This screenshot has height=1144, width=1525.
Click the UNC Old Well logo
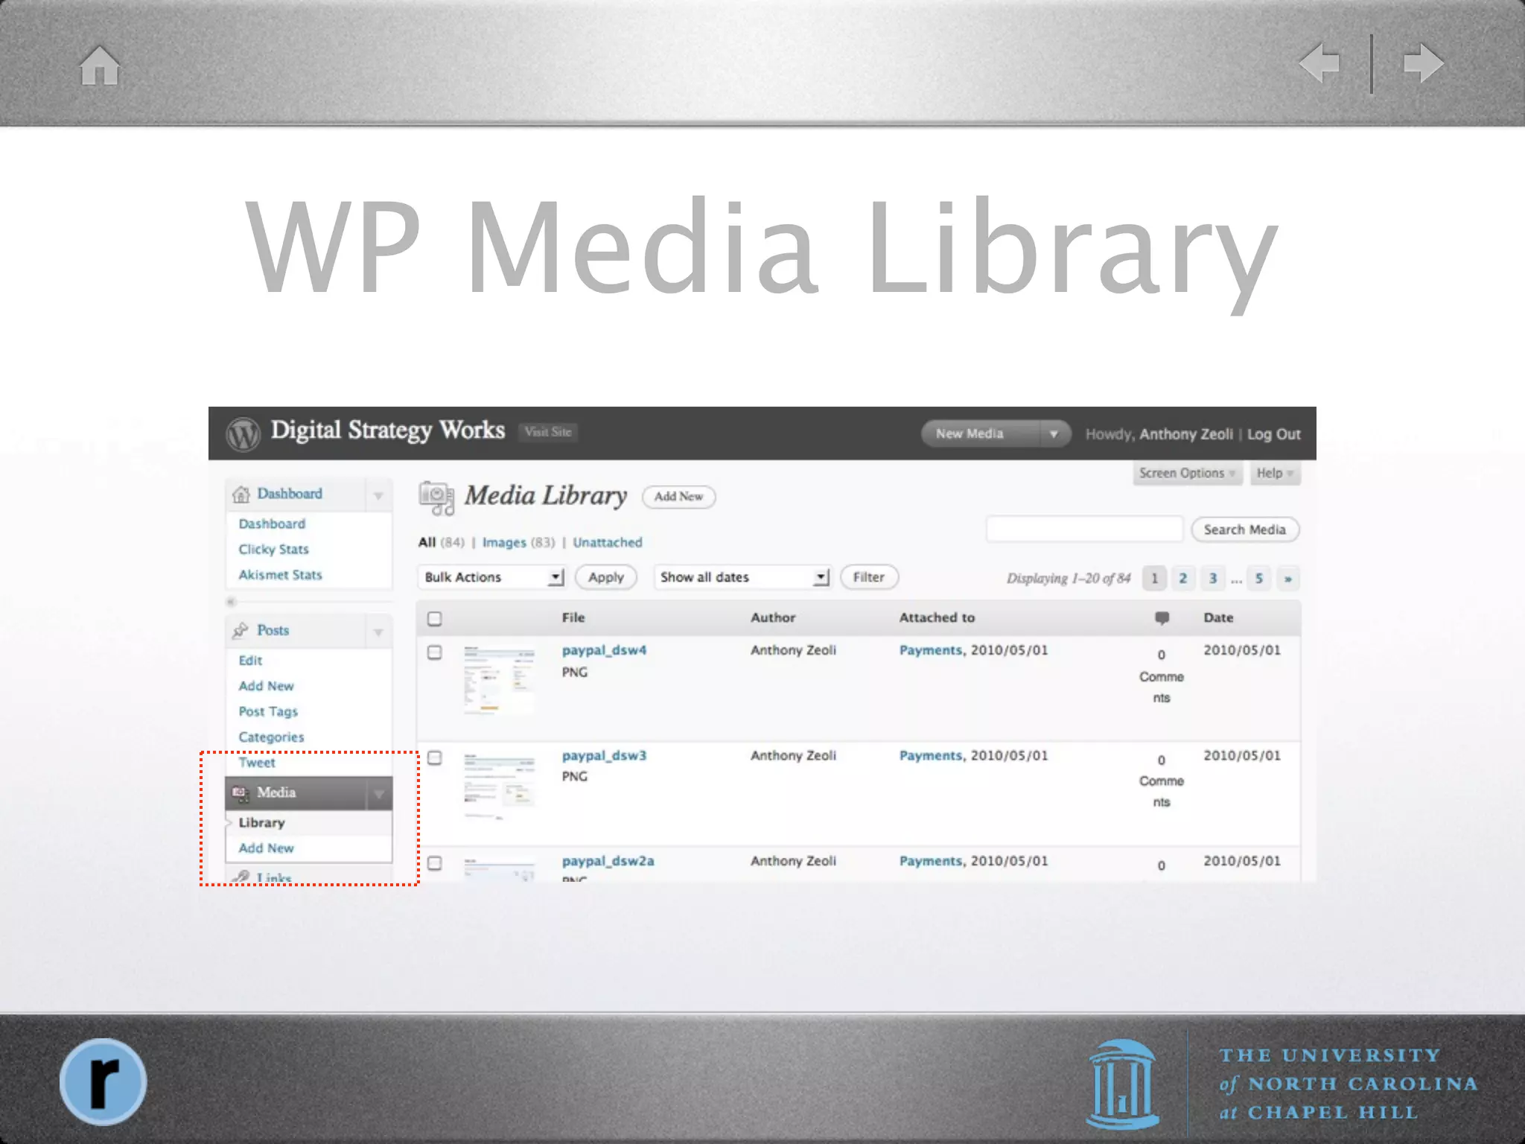coord(1123,1084)
